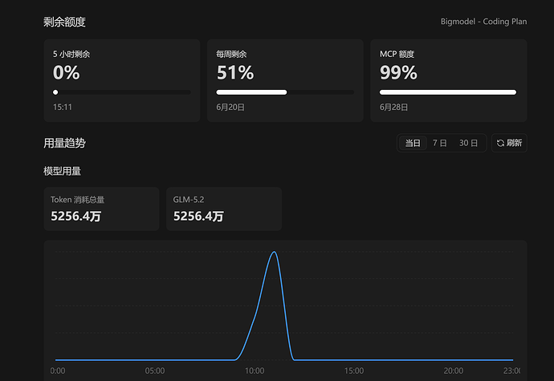Click the MCP 额度 label
554x381 pixels.
pos(397,54)
